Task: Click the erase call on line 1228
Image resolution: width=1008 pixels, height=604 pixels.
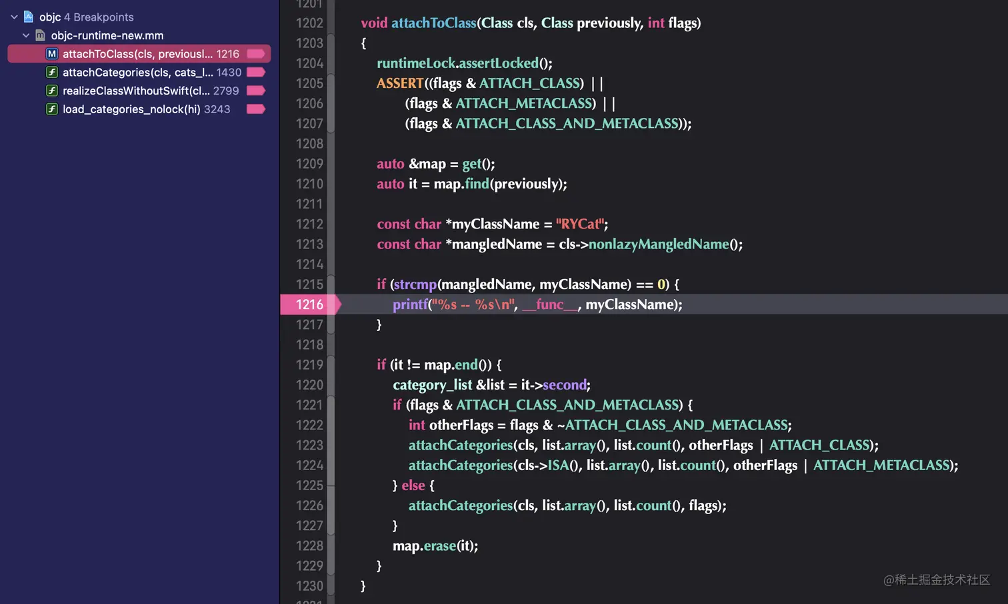Action: (440, 545)
